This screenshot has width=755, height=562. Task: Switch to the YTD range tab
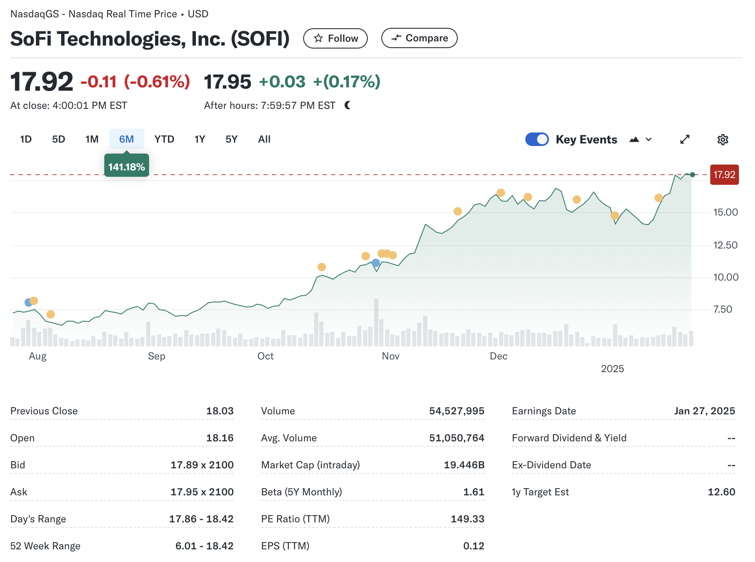click(164, 139)
